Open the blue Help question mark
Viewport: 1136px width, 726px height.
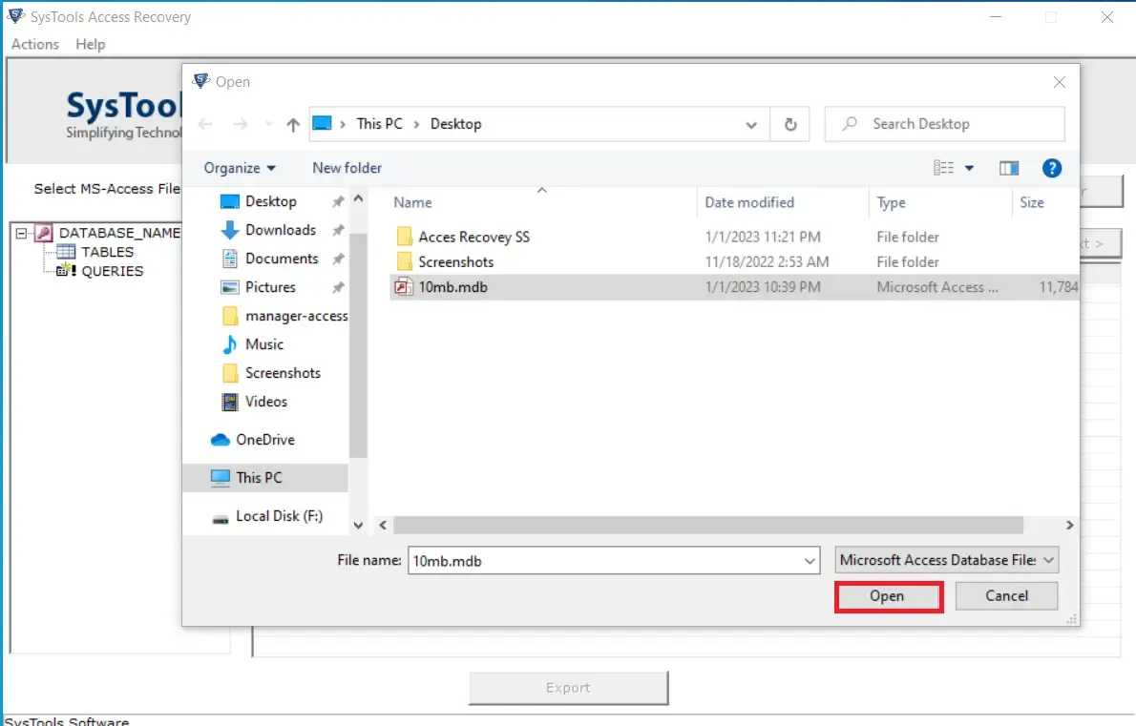click(1051, 169)
